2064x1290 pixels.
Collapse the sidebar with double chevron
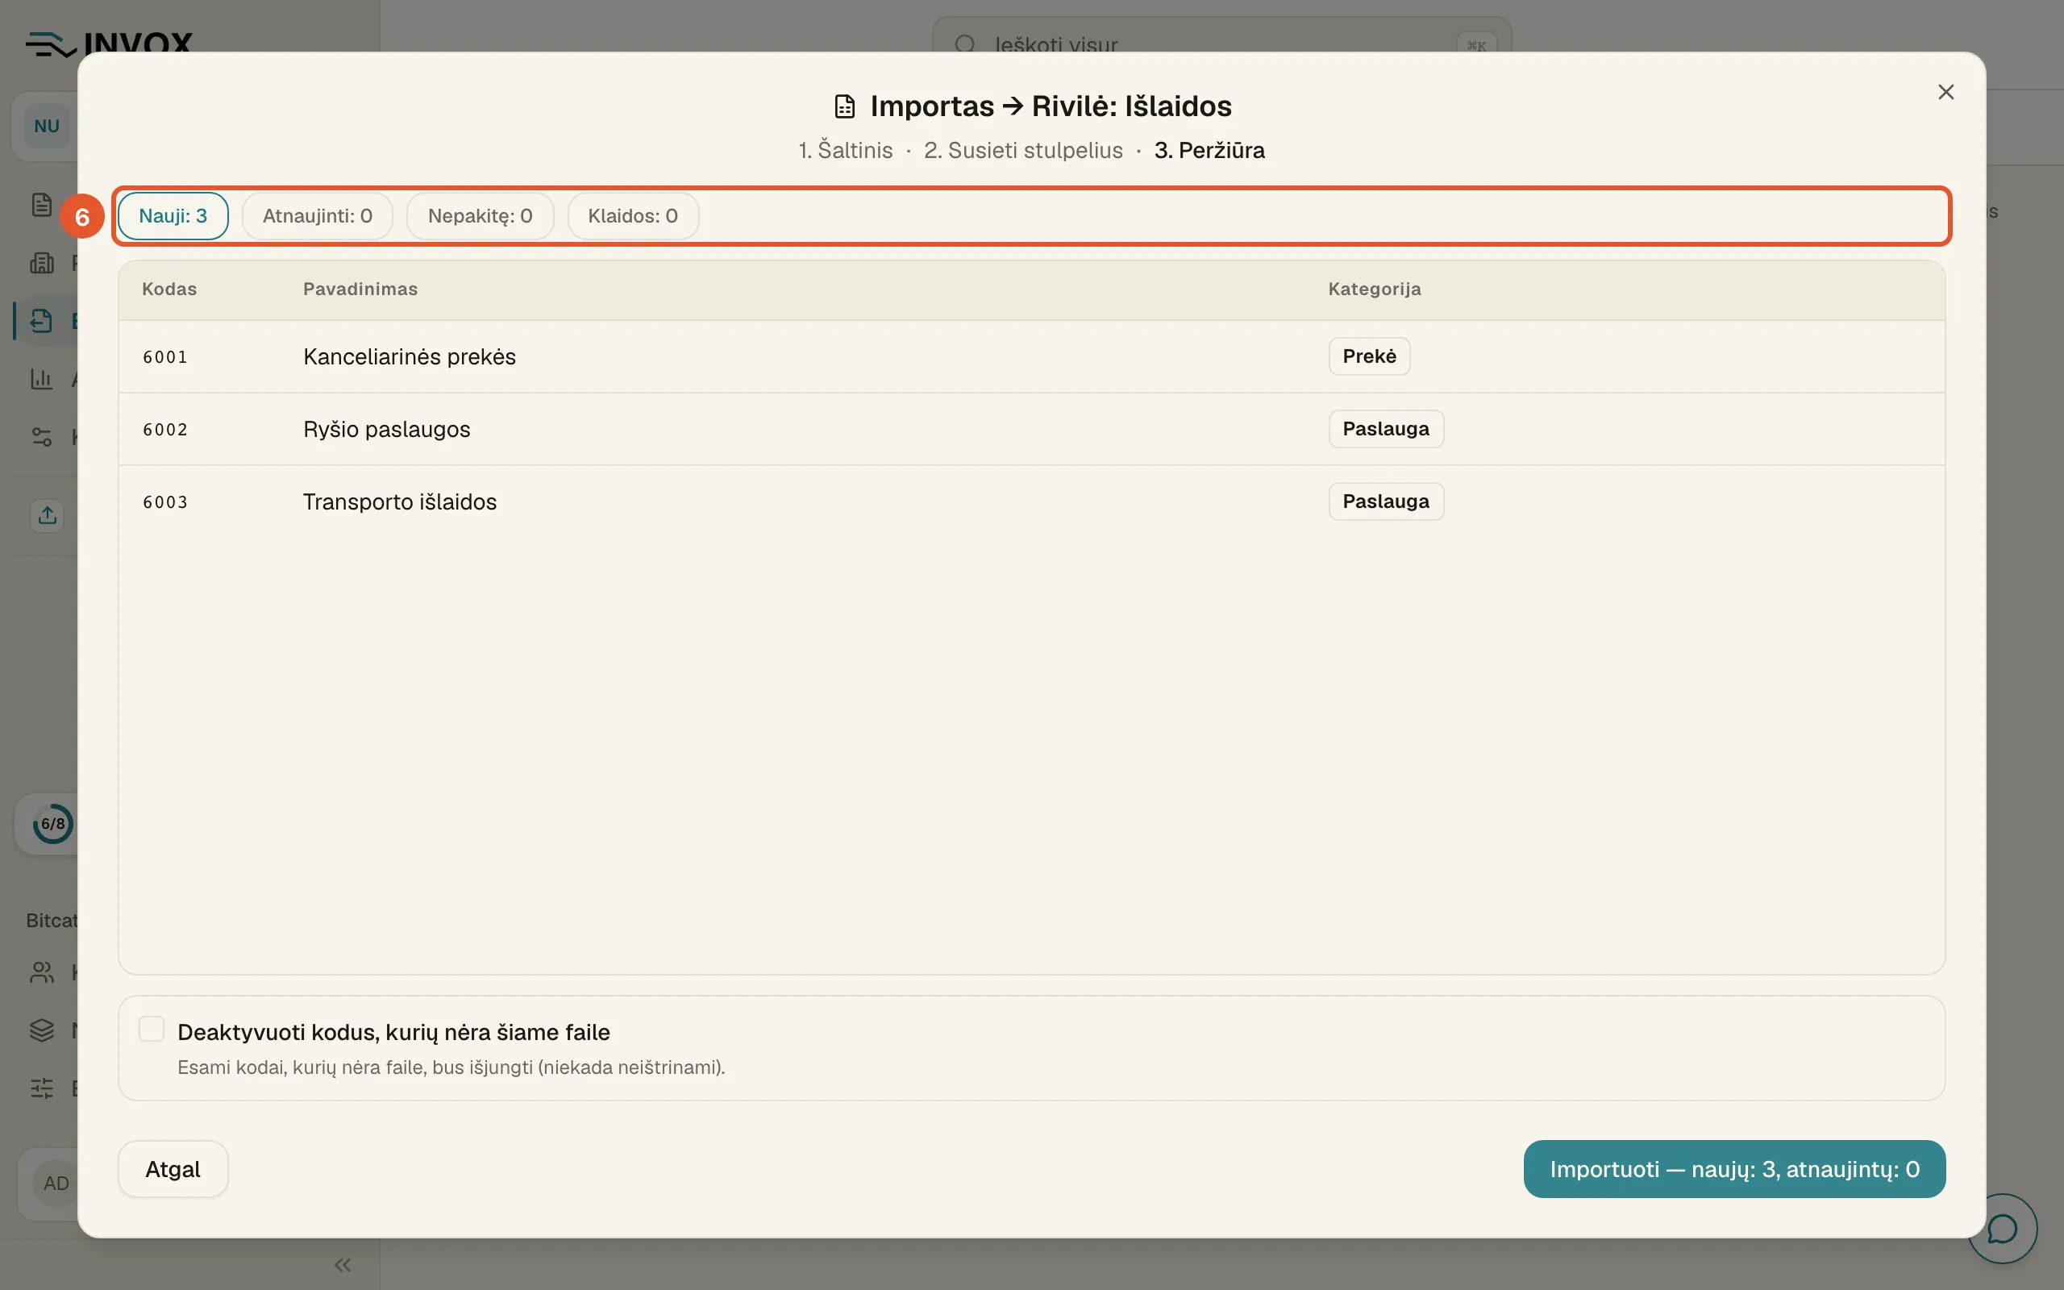coord(343,1264)
